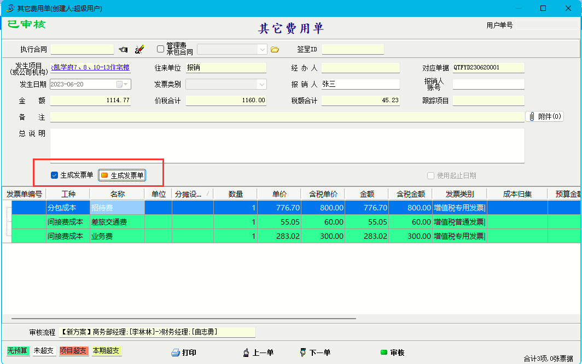Click the pencil edit icon beside 执行合同
This screenshot has width=582, height=364.
point(139,50)
